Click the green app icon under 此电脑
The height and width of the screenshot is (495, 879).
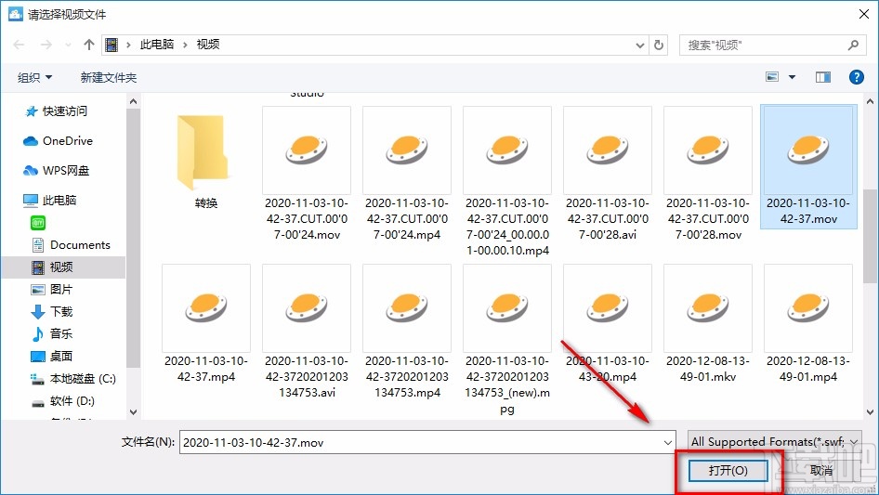(38, 223)
